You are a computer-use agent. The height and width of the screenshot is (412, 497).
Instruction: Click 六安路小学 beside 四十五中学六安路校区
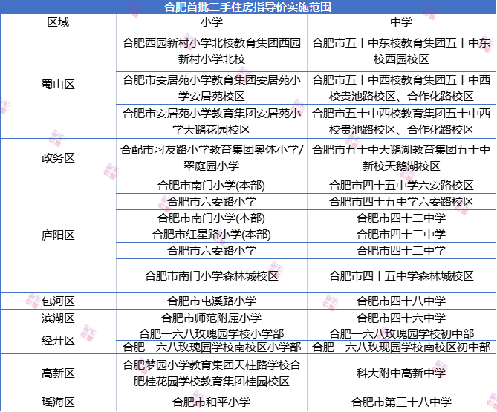click(x=212, y=202)
